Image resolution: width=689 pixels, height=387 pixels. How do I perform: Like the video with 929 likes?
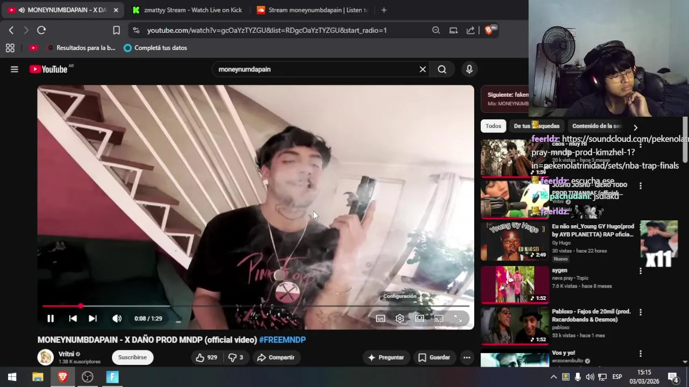pos(207,357)
